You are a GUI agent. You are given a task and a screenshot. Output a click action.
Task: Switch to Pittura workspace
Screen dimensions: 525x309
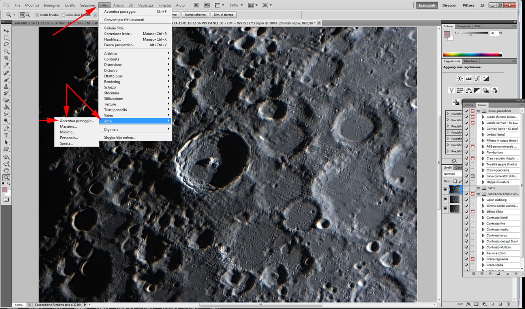(x=469, y=5)
